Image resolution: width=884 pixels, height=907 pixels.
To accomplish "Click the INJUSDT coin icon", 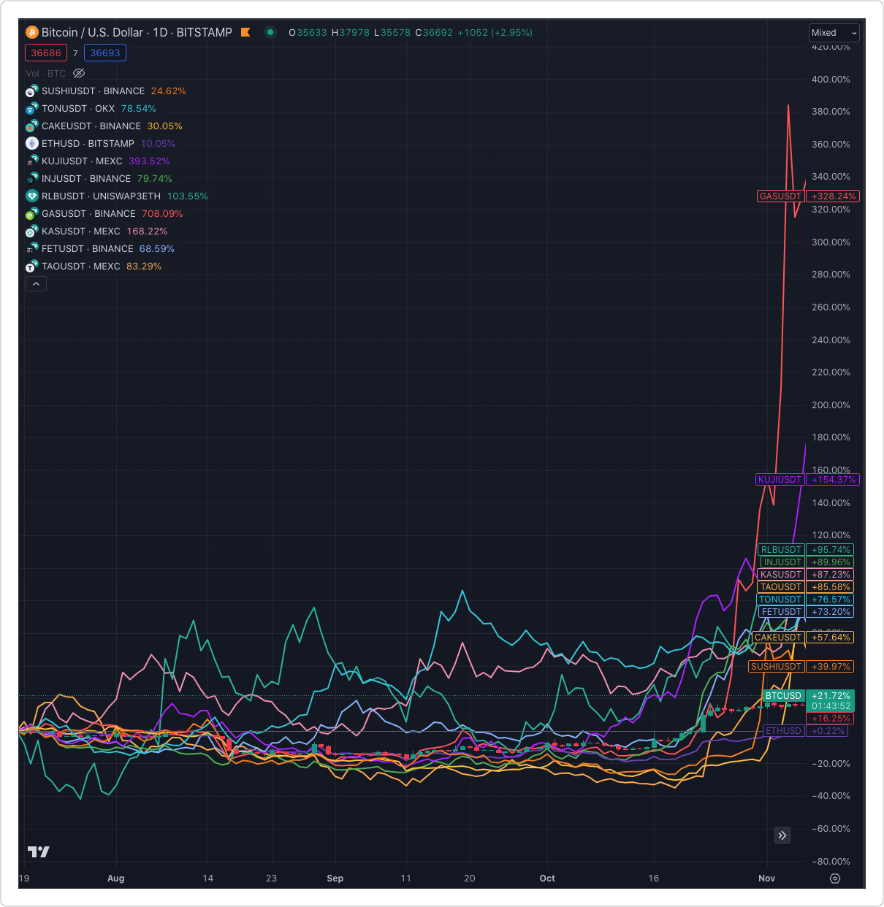I will coord(31,179).
